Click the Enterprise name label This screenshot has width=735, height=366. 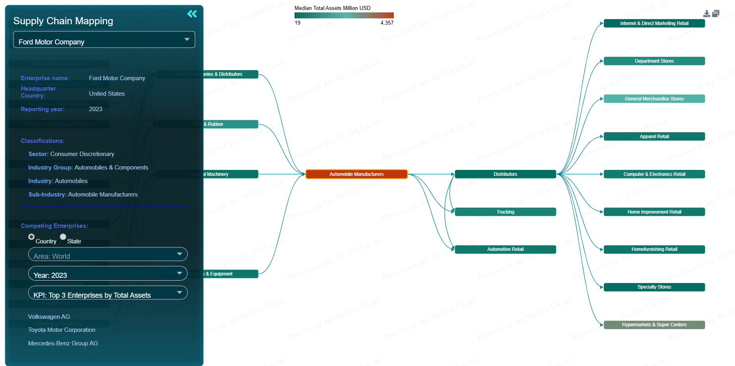[x=45, y=78]
